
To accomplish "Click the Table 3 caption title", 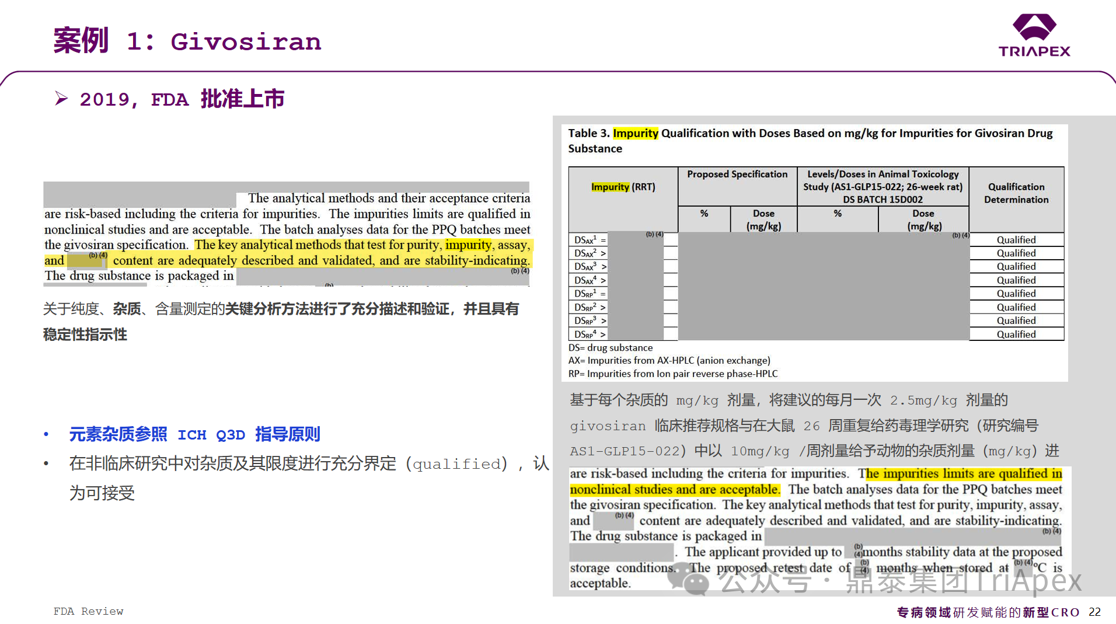I will coord(810,140).
